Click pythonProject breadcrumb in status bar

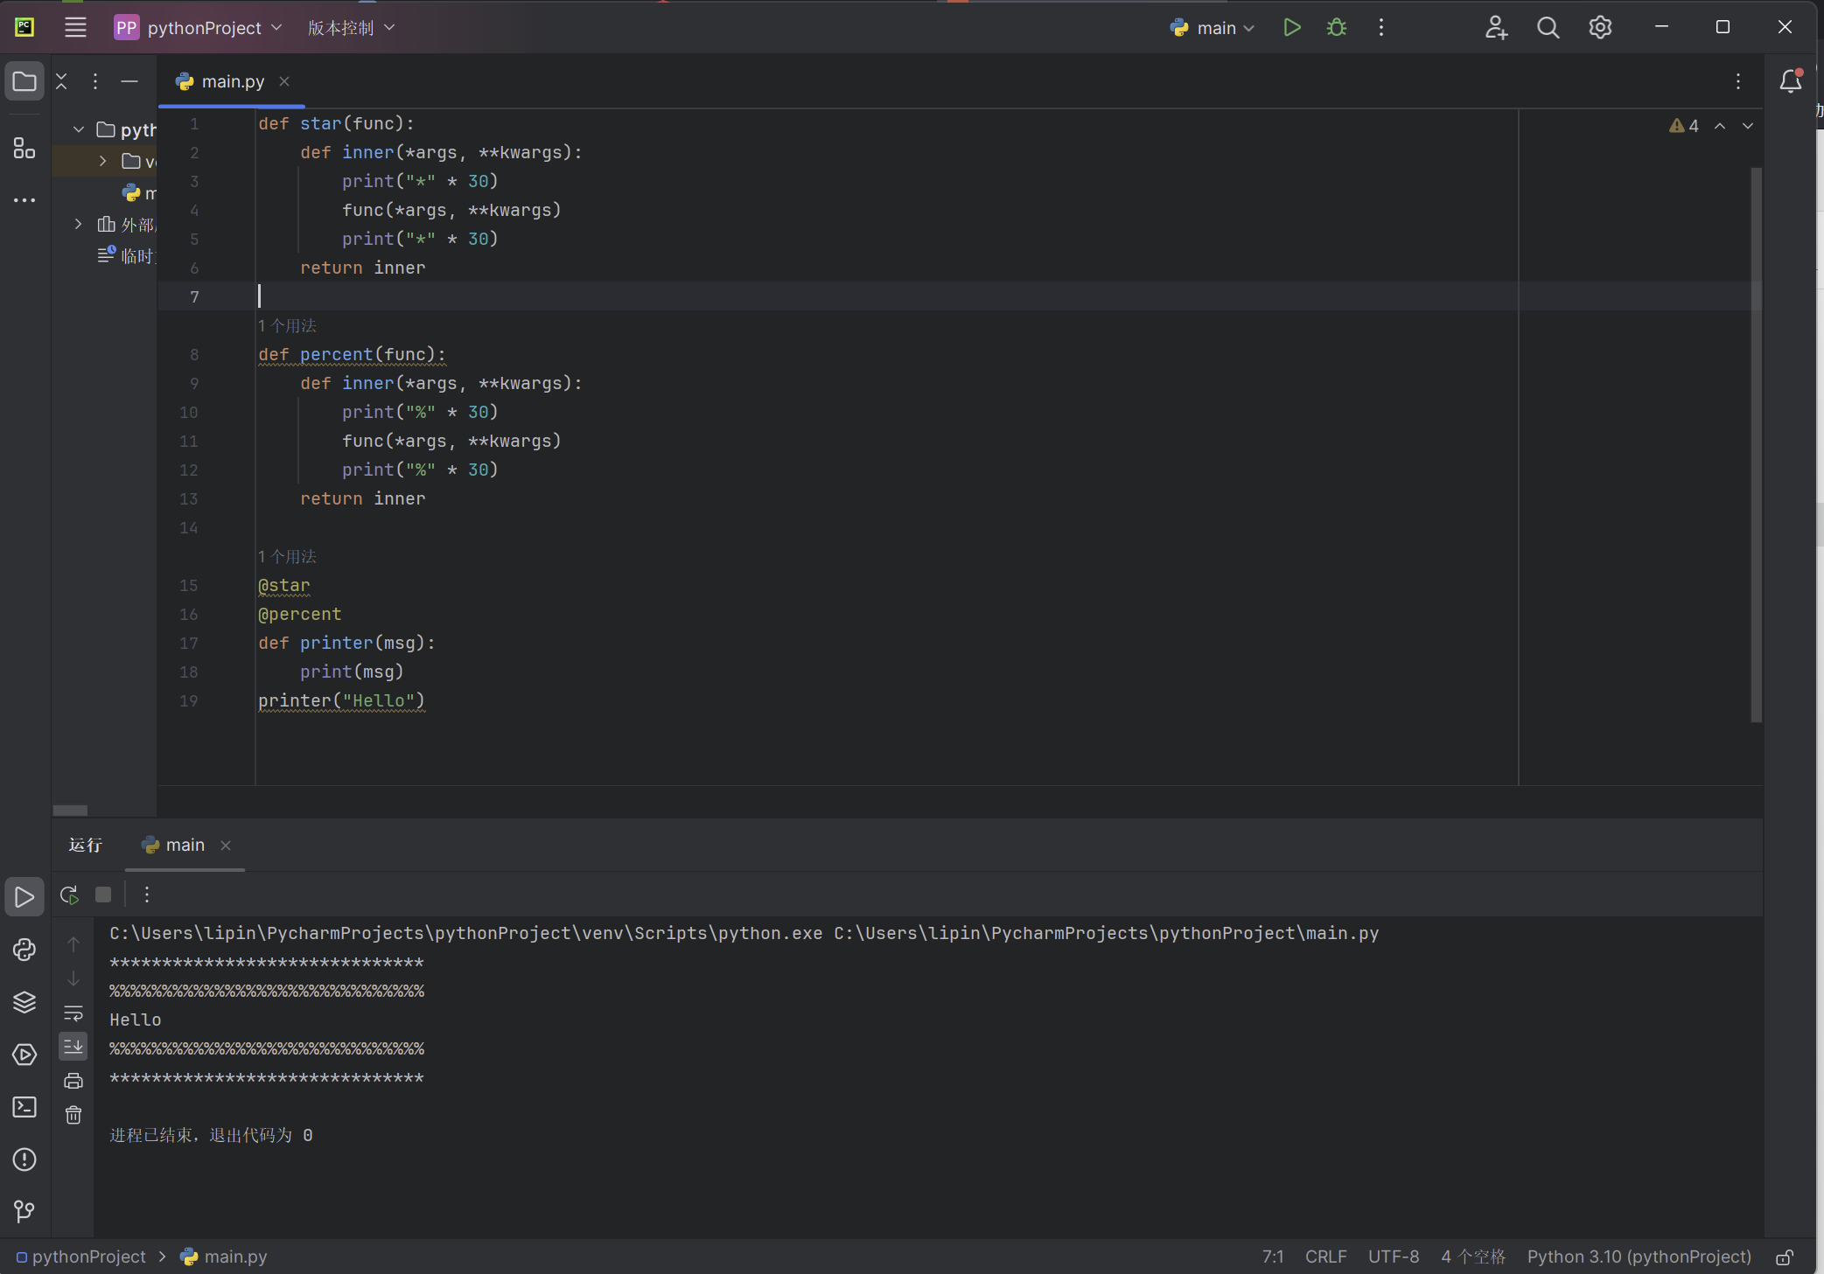[x=81, y=1257]
